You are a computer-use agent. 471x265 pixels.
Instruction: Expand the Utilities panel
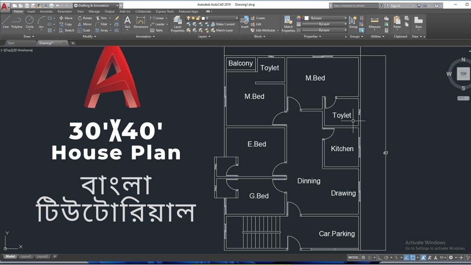pyautogui.click(x=378, y=36)
